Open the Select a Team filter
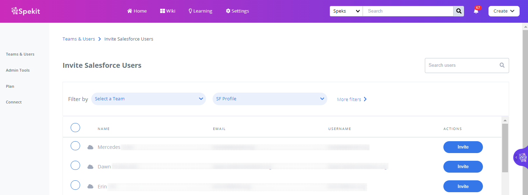This screenshot has width=528, height=195. pos(149,99)
